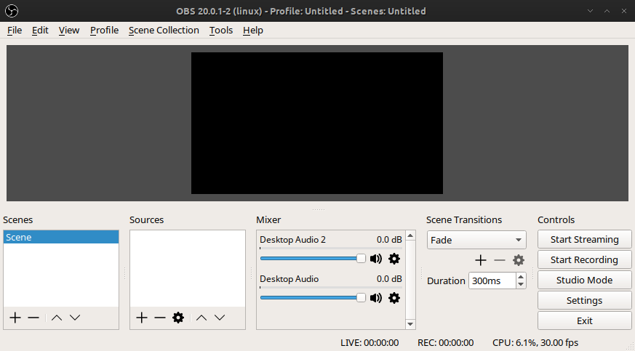The image size is (635, 351).
Task: Remove source with minus icon
Action: (160, 318)
